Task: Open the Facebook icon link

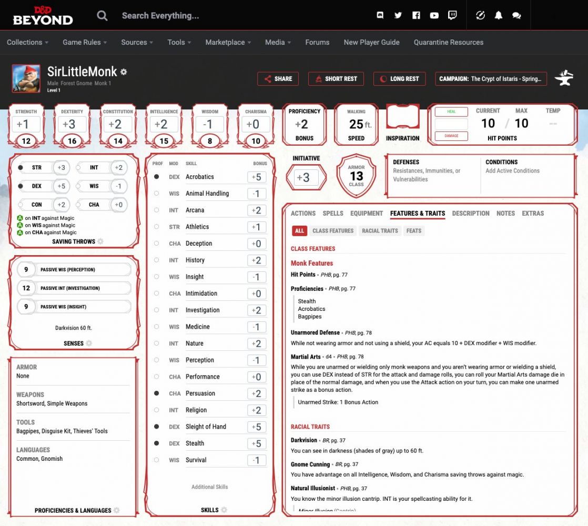Action: (x=416, y=15)
